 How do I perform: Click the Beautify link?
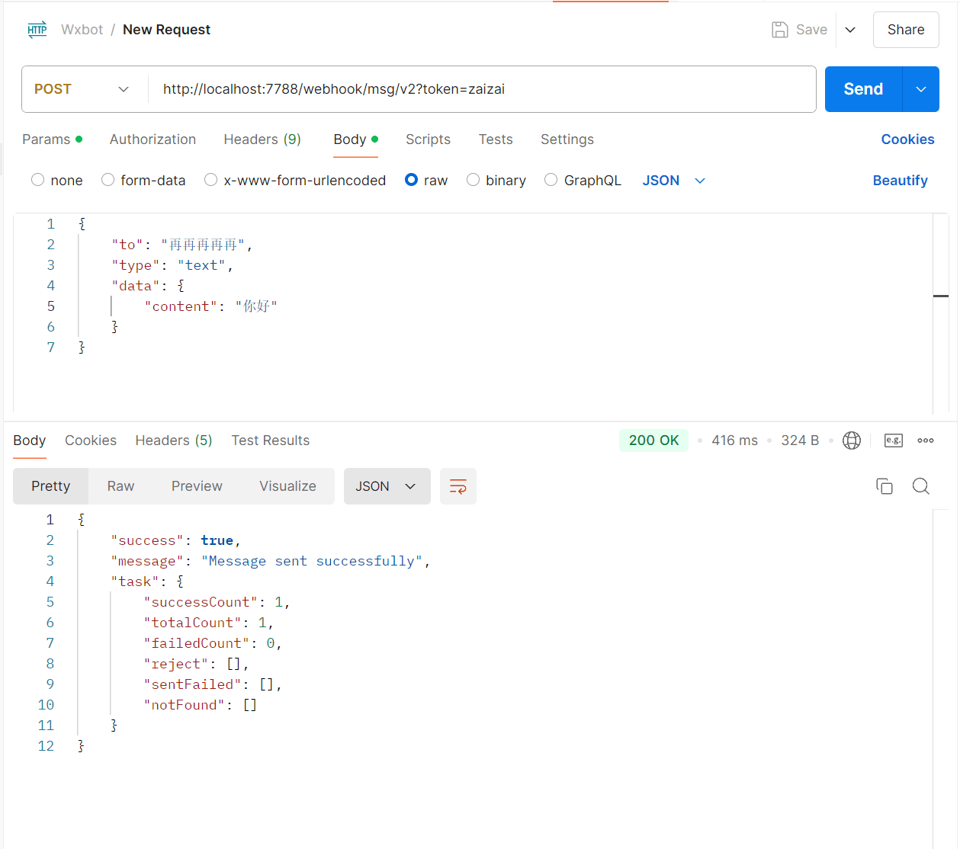[x=900, y=181]
